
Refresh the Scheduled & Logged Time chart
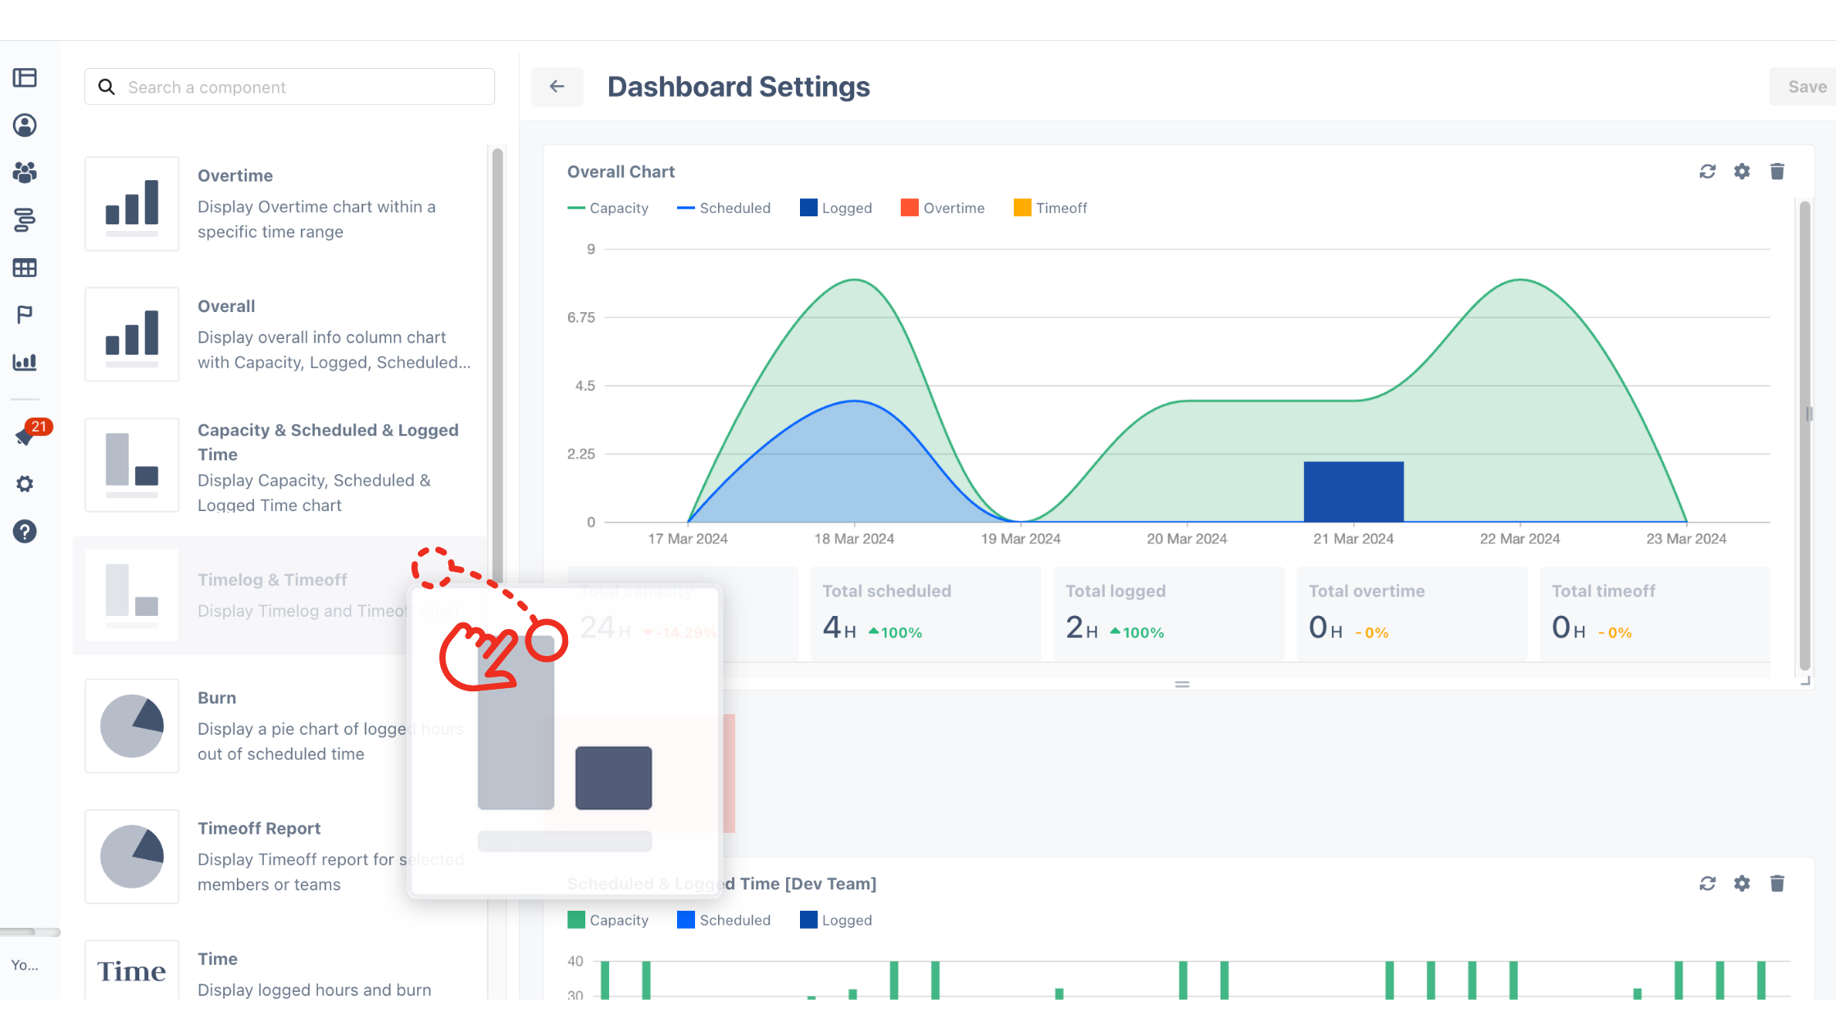1707,884
